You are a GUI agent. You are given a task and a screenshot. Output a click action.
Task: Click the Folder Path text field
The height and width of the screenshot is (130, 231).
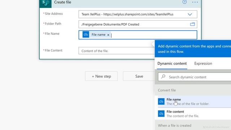(138, 24)
